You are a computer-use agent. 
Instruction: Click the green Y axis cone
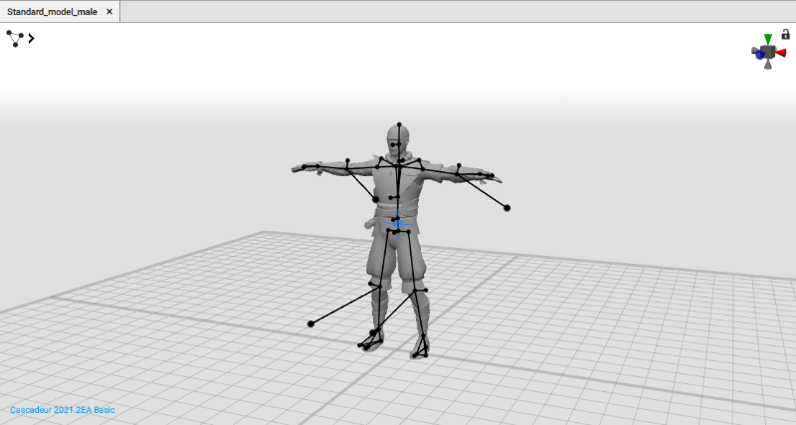768,39
